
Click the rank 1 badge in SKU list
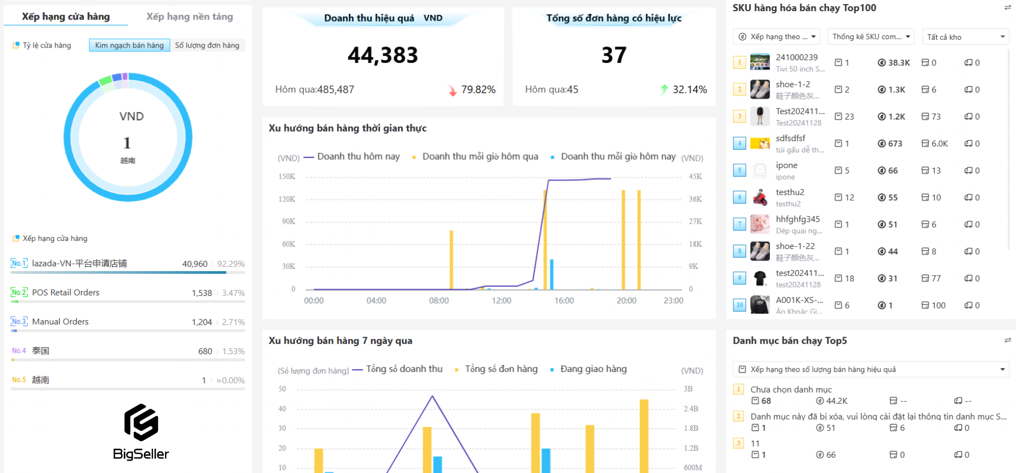pos(739,62)
